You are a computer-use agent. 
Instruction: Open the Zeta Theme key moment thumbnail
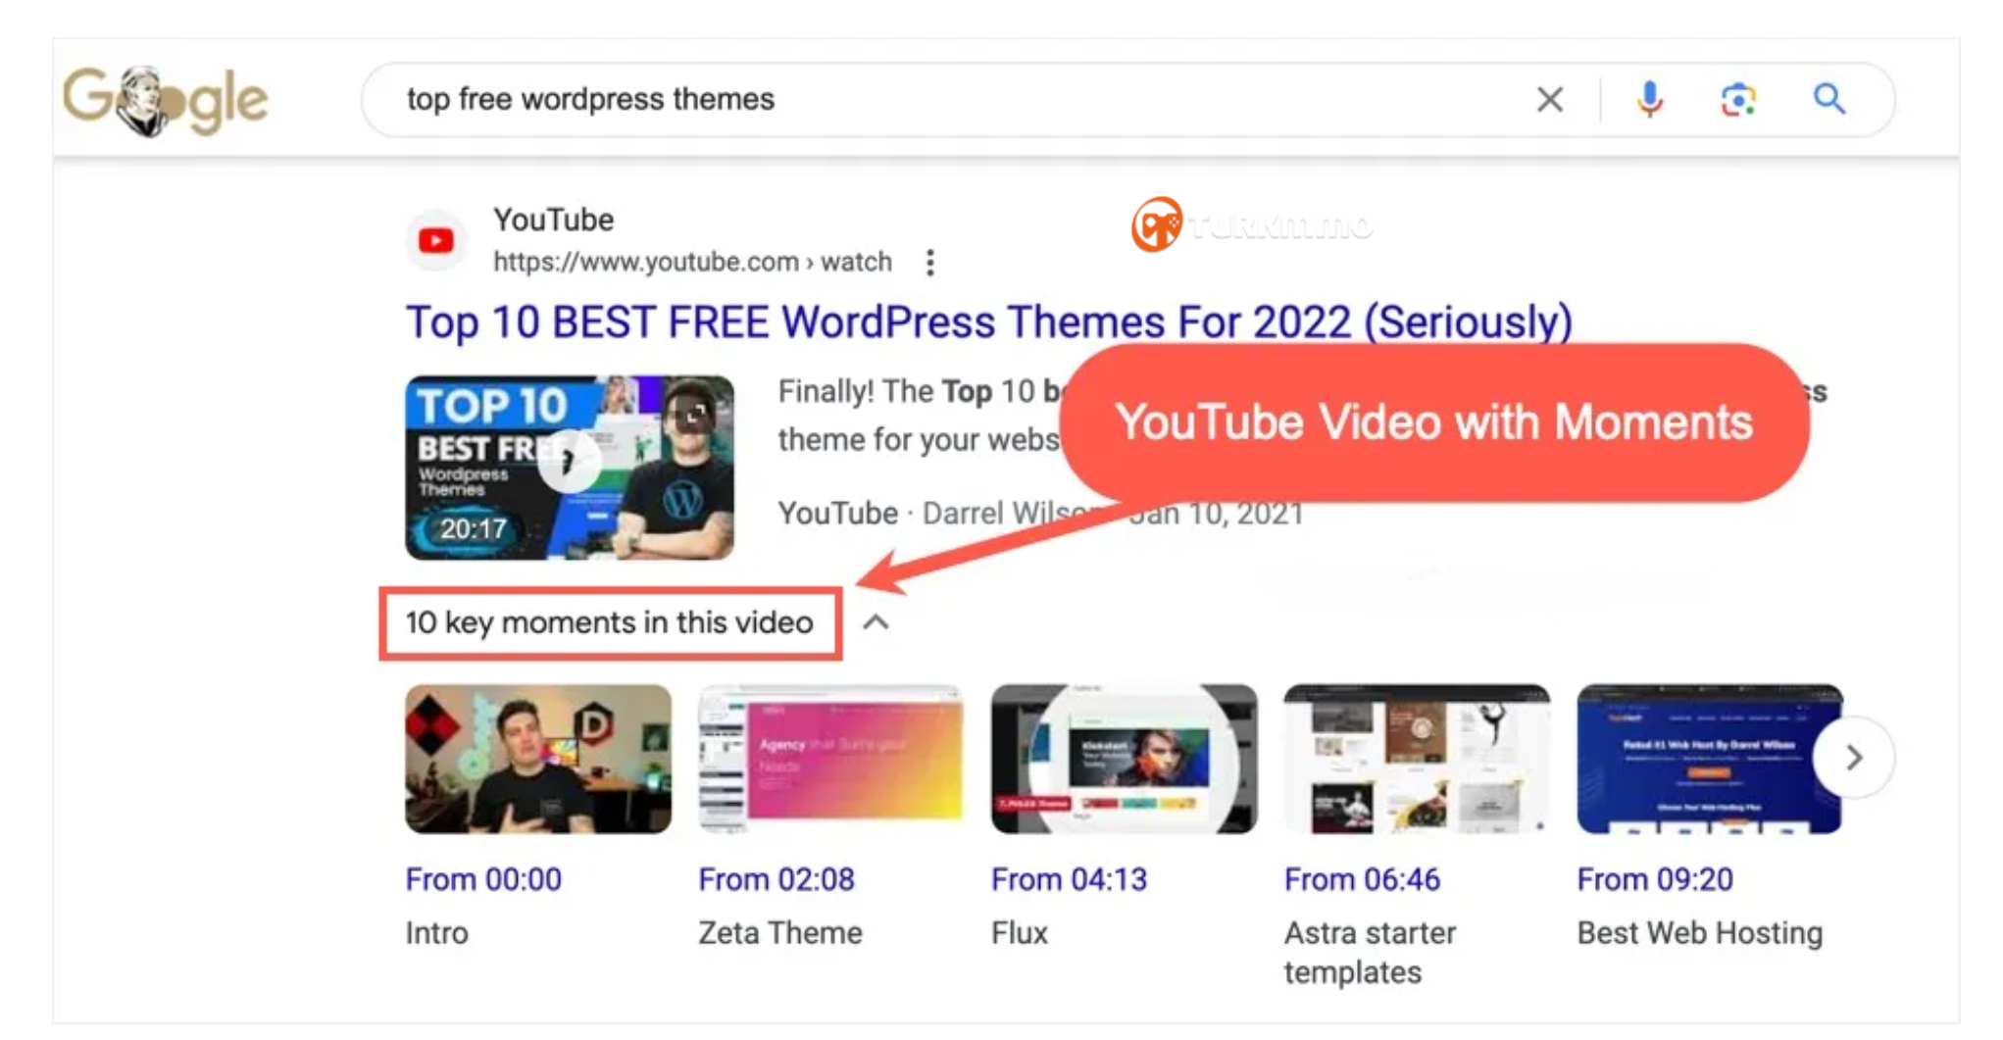point(831,759)
